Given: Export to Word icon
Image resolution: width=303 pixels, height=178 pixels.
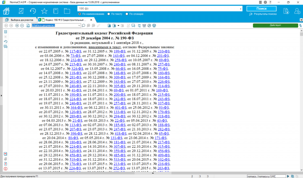Looking at the screenshot, I should [144, 25].
